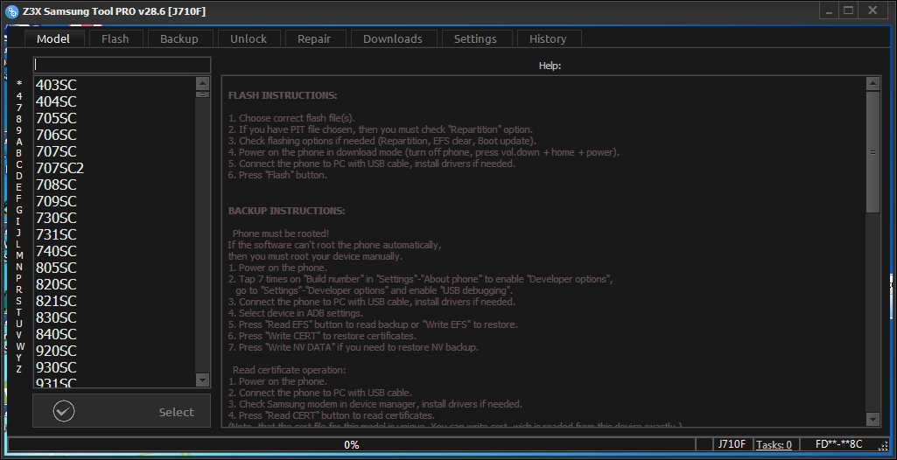Jump to models starting with N
The height and width of the screenshot is (460, 897).
pyautogui.click(x=19, y=266)
